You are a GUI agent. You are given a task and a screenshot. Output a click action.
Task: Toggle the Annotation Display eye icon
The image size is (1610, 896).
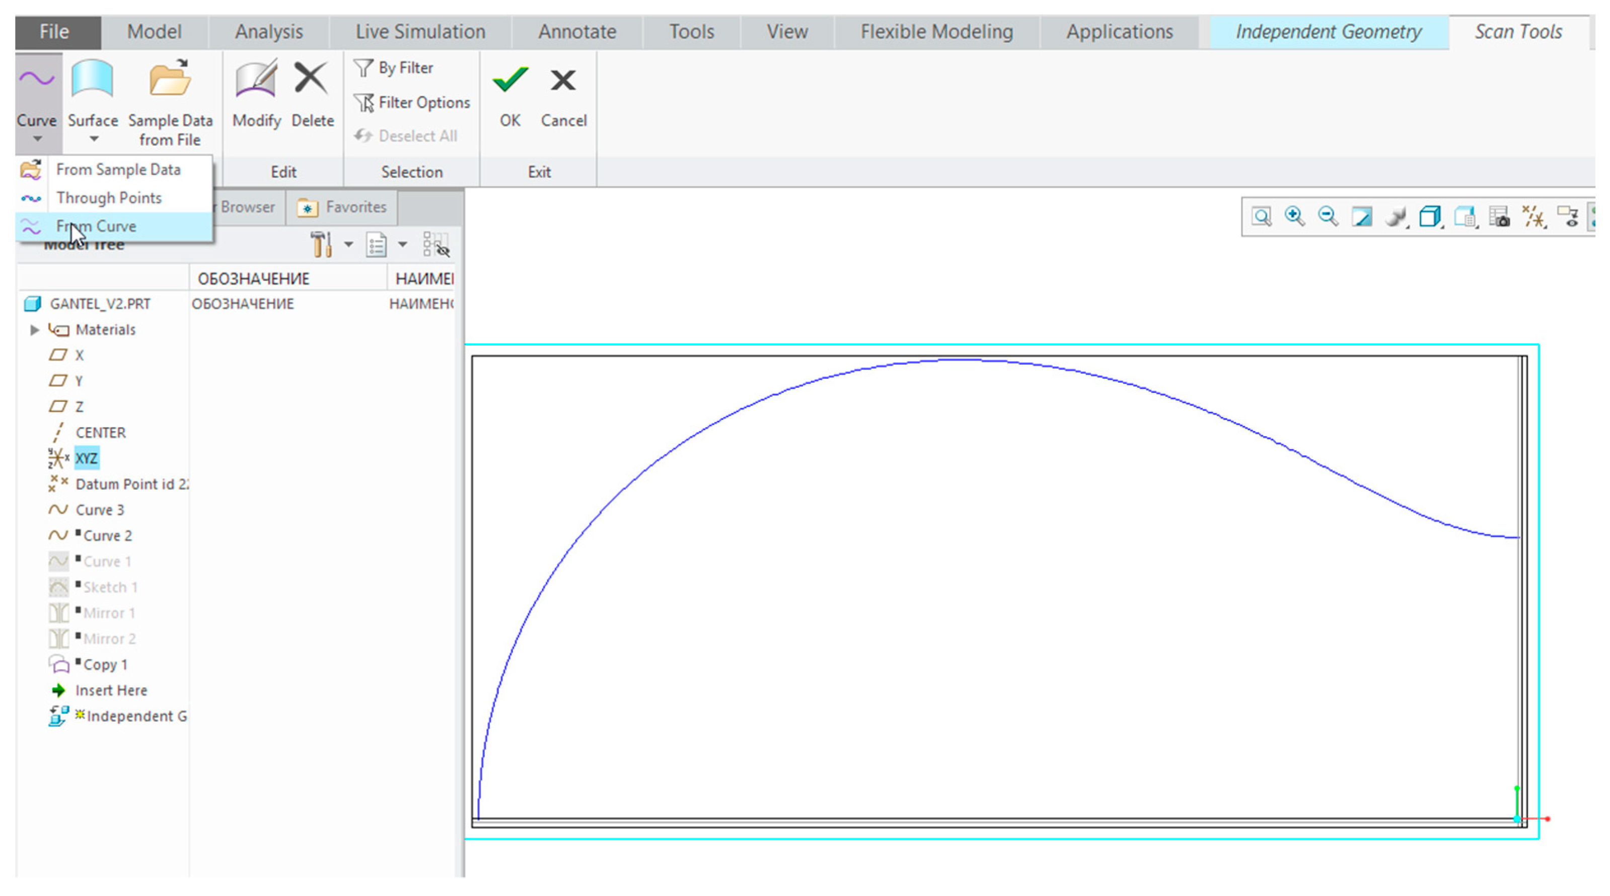[1568, 217]
